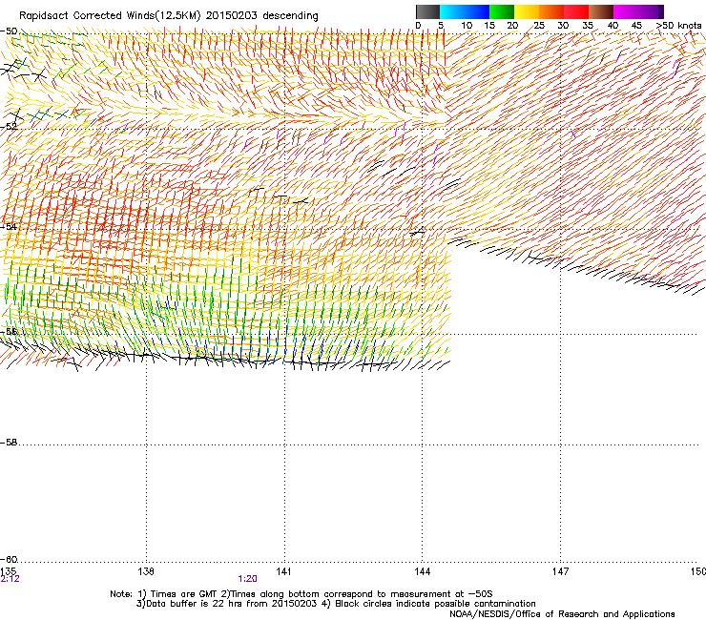Click the blue 10-15 knots color swatch
The image size is (706, 620).
[477, 11]
